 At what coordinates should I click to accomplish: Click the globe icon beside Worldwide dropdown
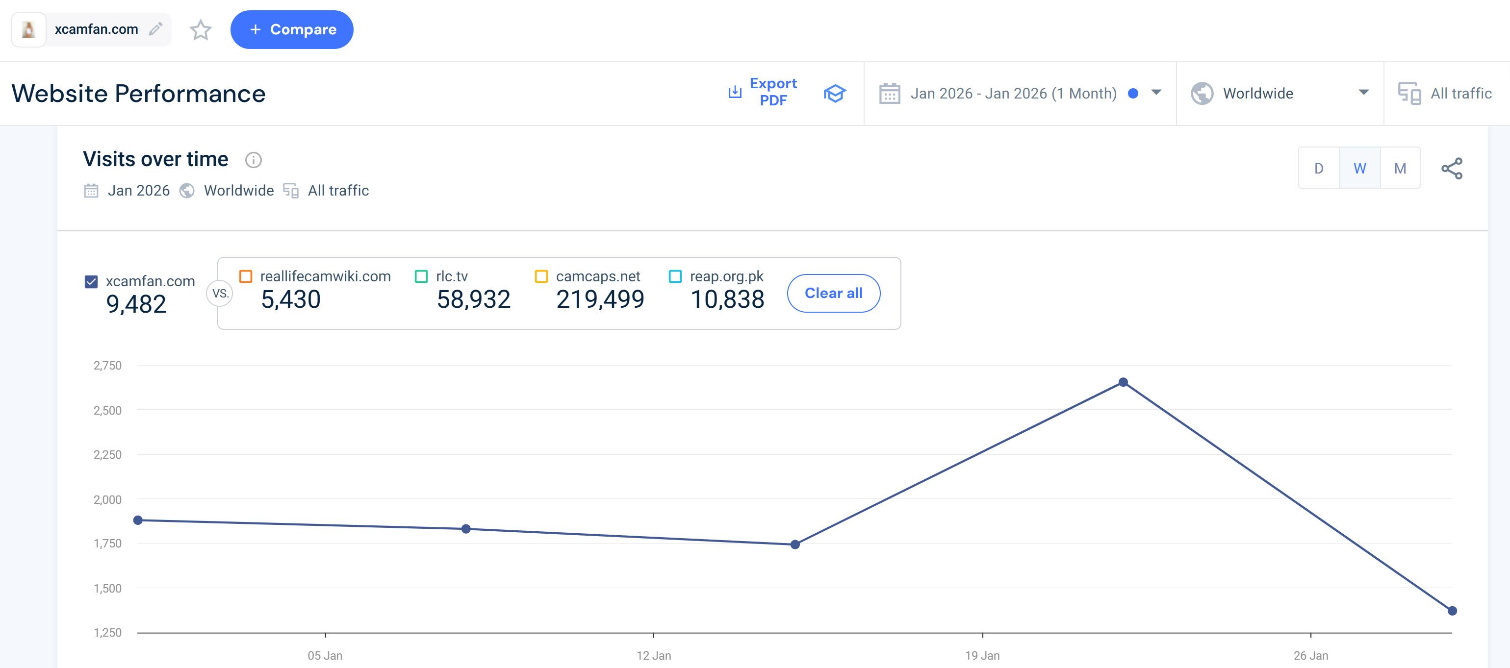(1202, 94)
